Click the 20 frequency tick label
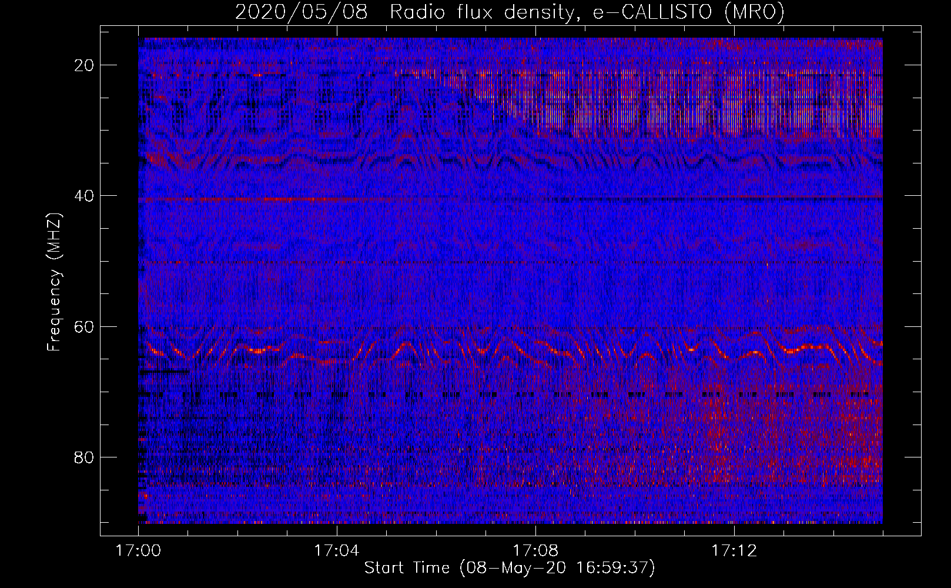This screenshot has width=951, height=588. coord(85,65)
